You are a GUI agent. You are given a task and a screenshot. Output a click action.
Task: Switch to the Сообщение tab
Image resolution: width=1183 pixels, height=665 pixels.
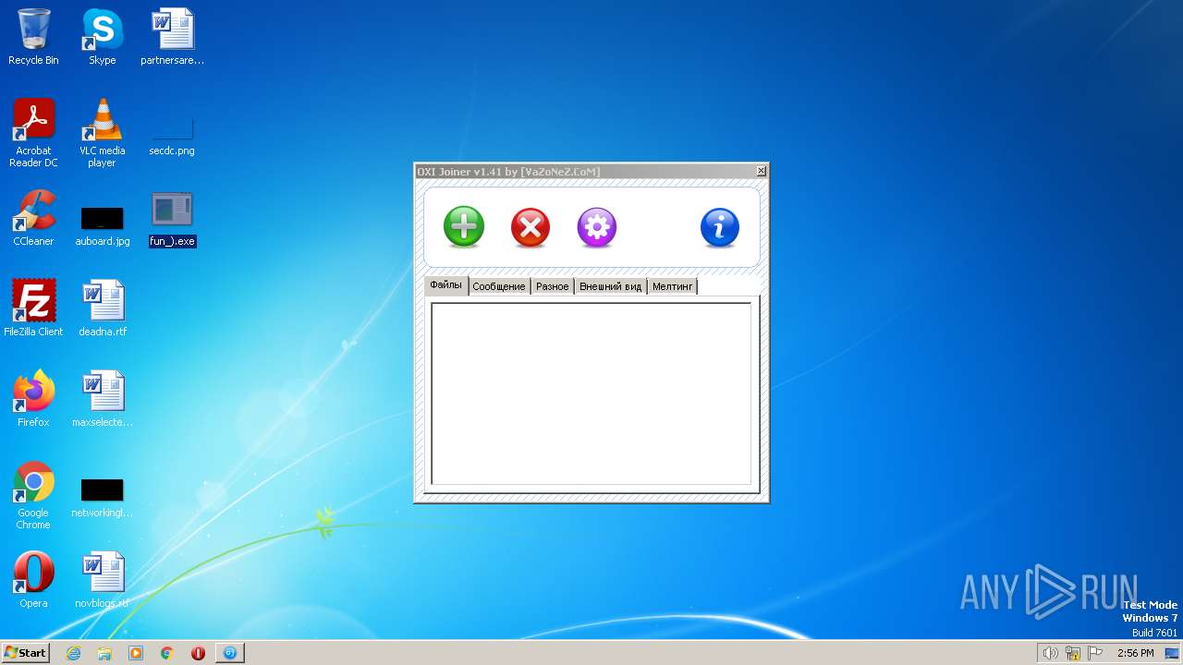click(x=499, y=286)
